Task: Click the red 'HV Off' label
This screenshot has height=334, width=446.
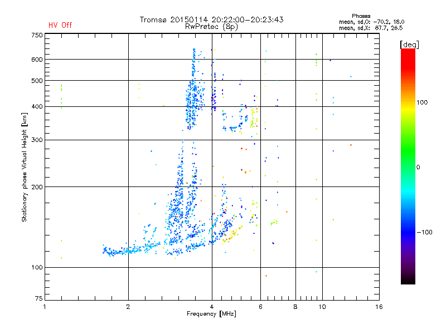Action: [60, 25]
